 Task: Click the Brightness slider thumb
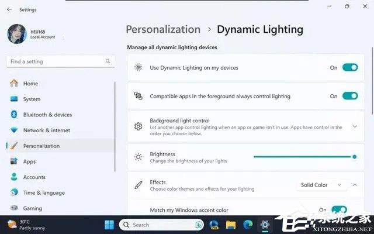point(355,157)
